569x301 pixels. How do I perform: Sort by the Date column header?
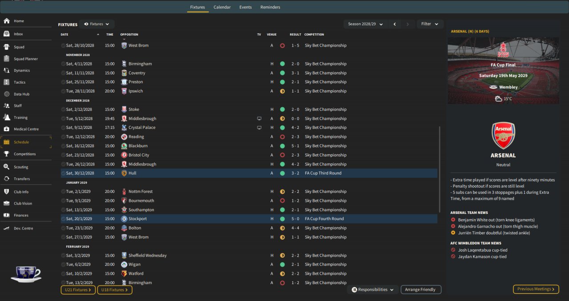coord(64,34)
